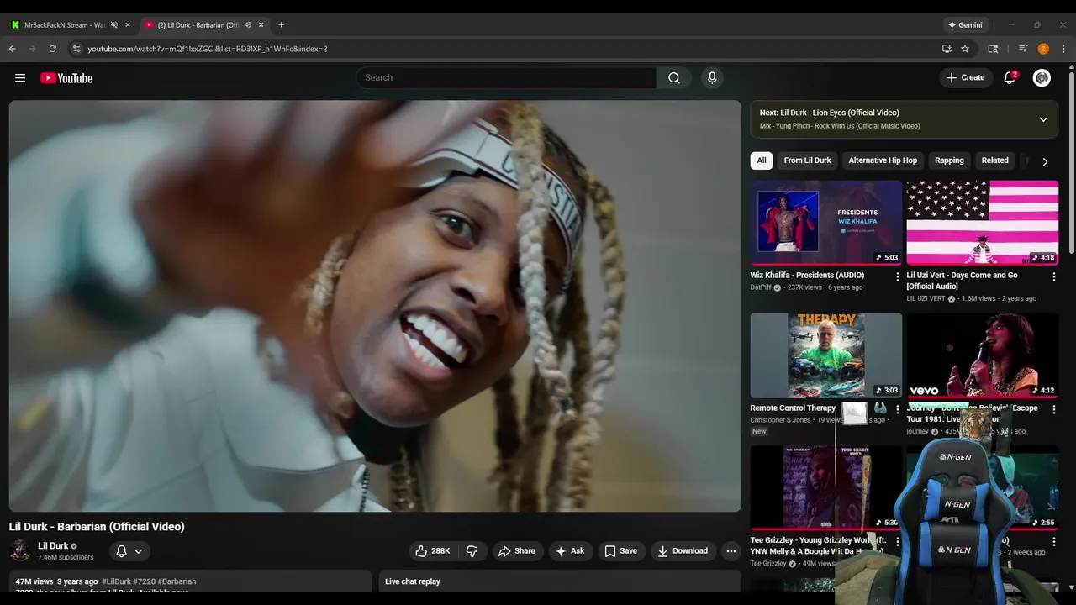Screen dimensions: 1076x605
Task: Select the From Lil Durk chip
Action: click(807, 160)
